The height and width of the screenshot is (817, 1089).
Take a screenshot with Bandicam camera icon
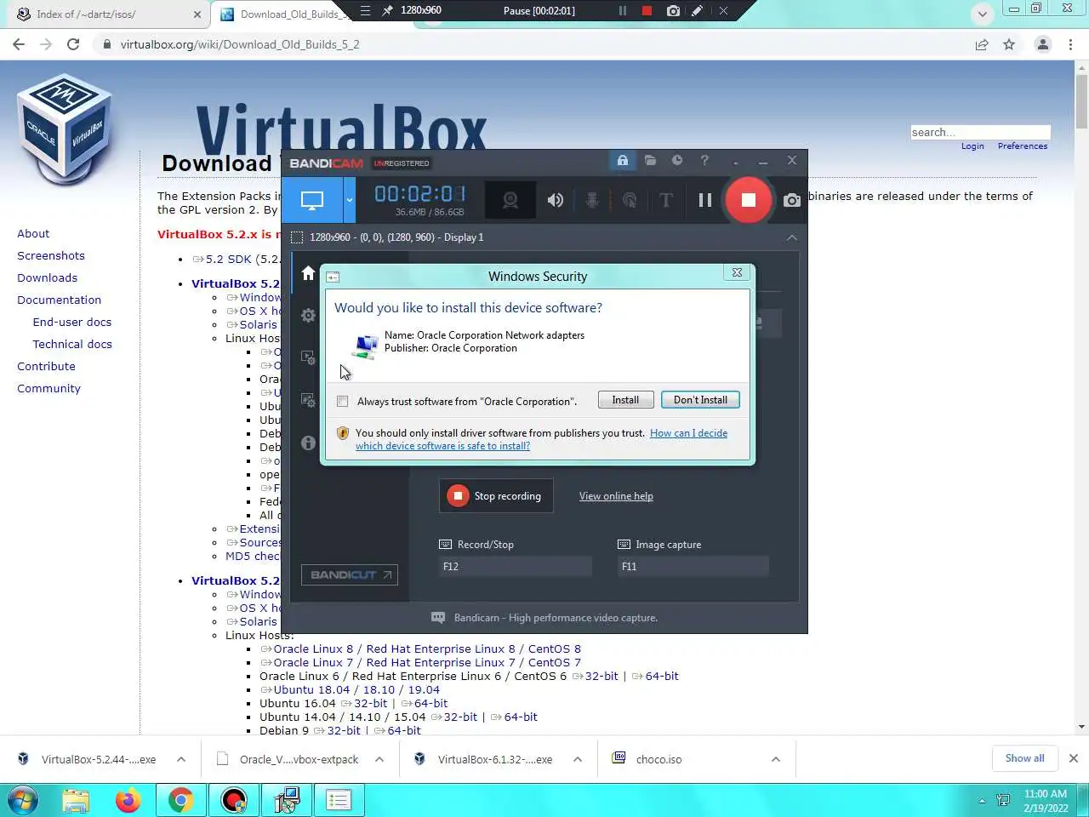point(792,200)
